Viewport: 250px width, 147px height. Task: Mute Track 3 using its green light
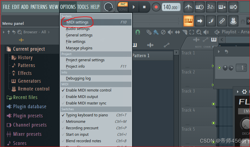213,104
